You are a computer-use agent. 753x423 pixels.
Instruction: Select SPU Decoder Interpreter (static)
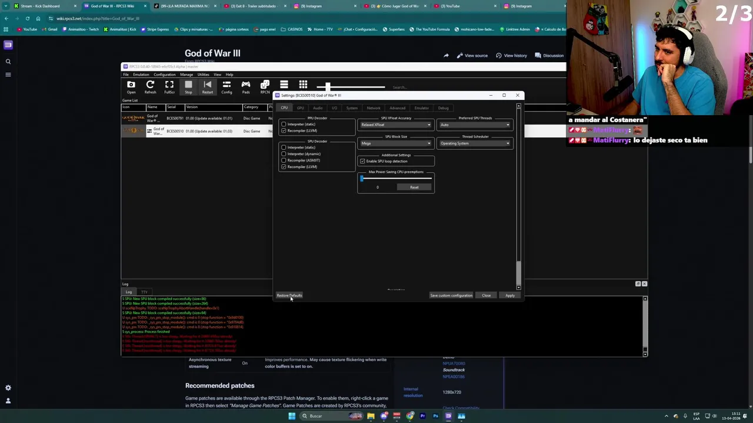point(299,147)
